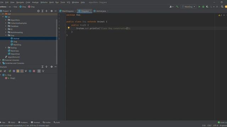Click the UTF-8 encoding in the status bar
227x127 pixels.
(216, 126)
